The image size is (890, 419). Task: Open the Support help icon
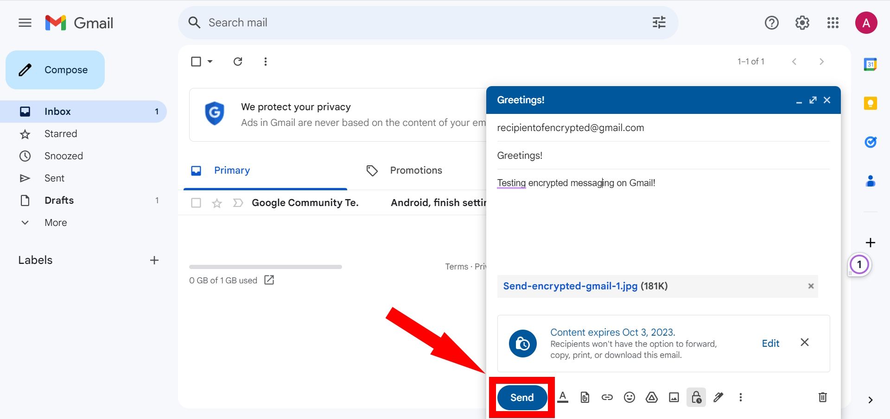point(771,23)
